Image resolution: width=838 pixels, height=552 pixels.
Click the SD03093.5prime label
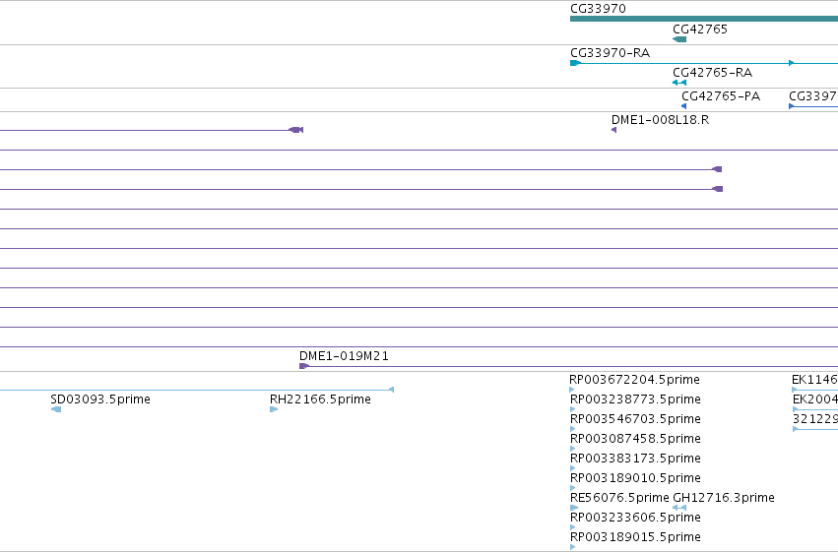(x=100, y=399)
